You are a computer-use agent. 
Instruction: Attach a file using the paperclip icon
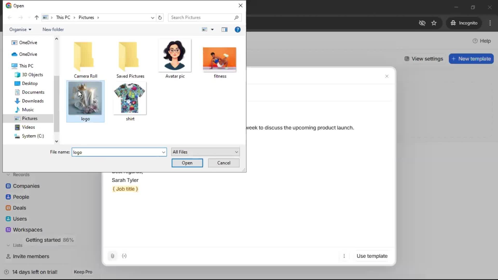coord(112,256)
